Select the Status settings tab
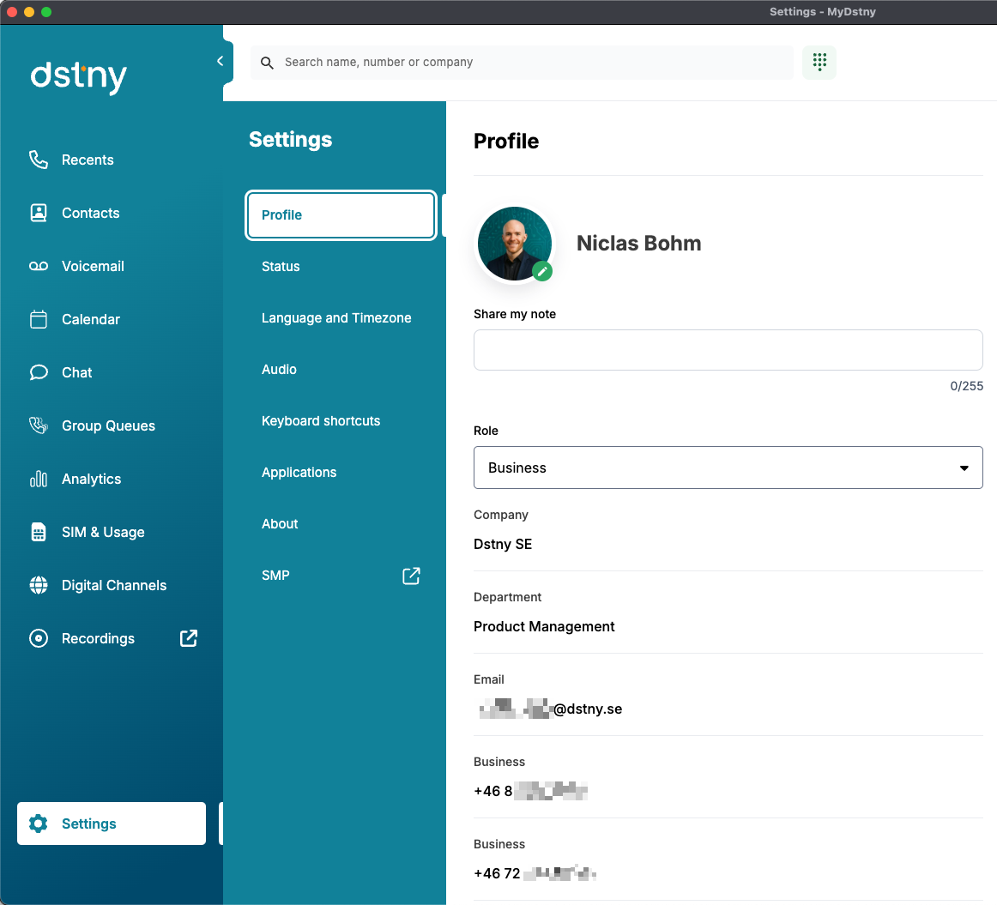The height and width of the screenshot is (905, 997). [x=281, y=267]
